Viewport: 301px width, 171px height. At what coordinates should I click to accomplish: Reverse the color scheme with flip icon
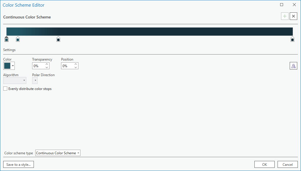click(x=293, y=66)
